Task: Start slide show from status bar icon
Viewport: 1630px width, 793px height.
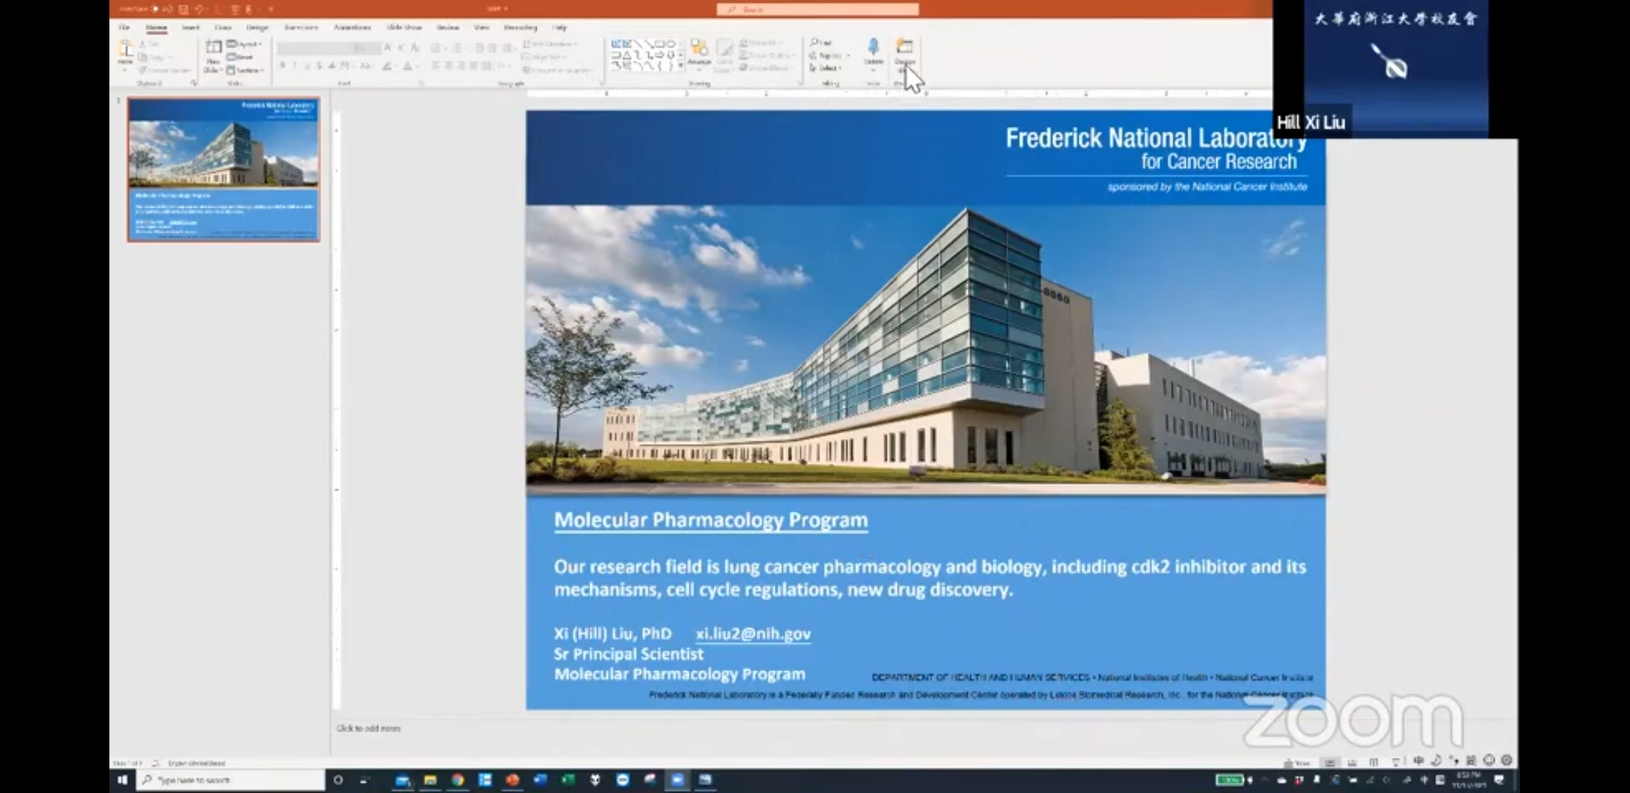Action: click(x=1396, y=762)
